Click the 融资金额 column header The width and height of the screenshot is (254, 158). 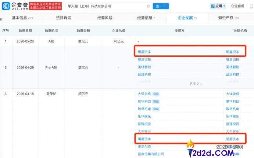click(x=83, y=30)
